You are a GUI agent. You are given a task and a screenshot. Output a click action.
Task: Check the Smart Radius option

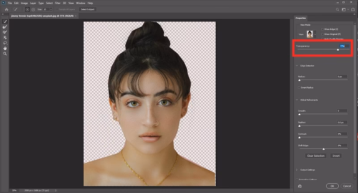[299, 88]
